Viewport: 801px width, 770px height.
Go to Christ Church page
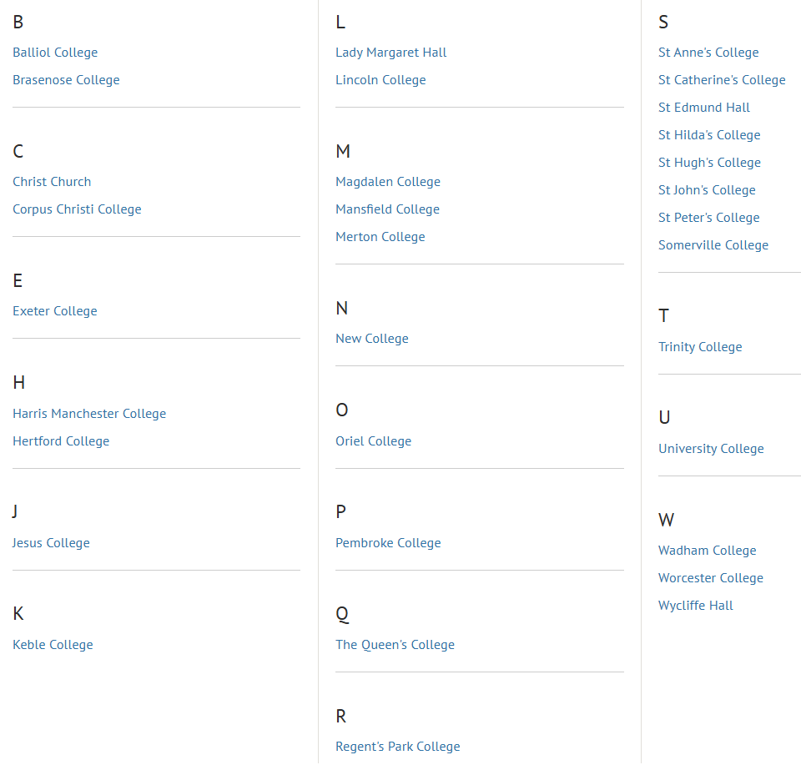pos(52,182)
